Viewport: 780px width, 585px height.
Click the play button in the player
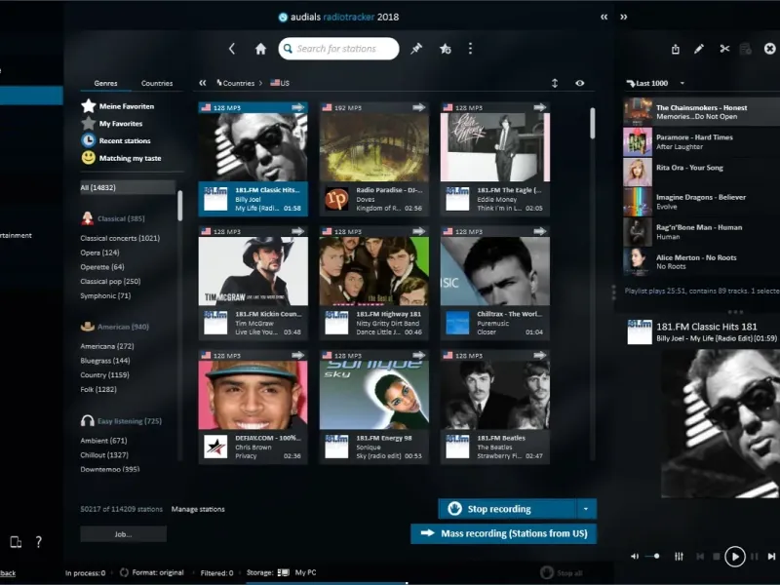tap(735, 556)
